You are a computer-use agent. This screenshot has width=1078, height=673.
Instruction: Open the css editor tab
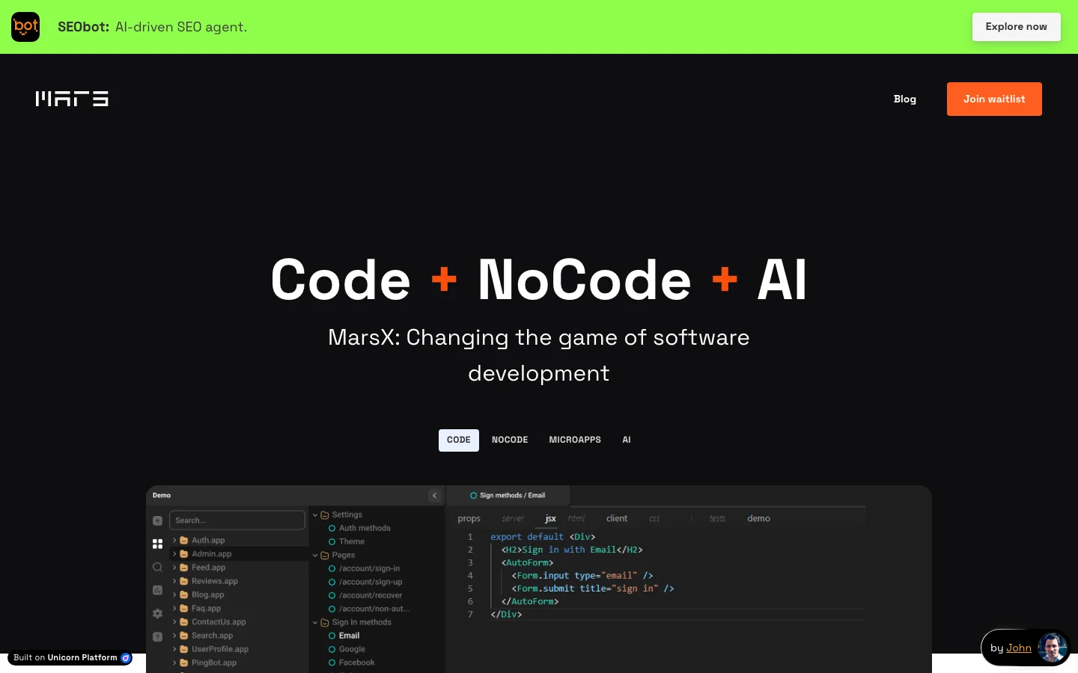(x=654, y=518)
